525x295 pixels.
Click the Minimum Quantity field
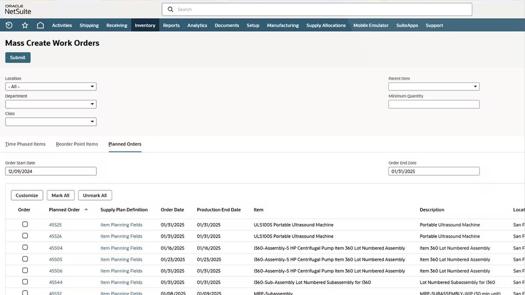(434, 104)
